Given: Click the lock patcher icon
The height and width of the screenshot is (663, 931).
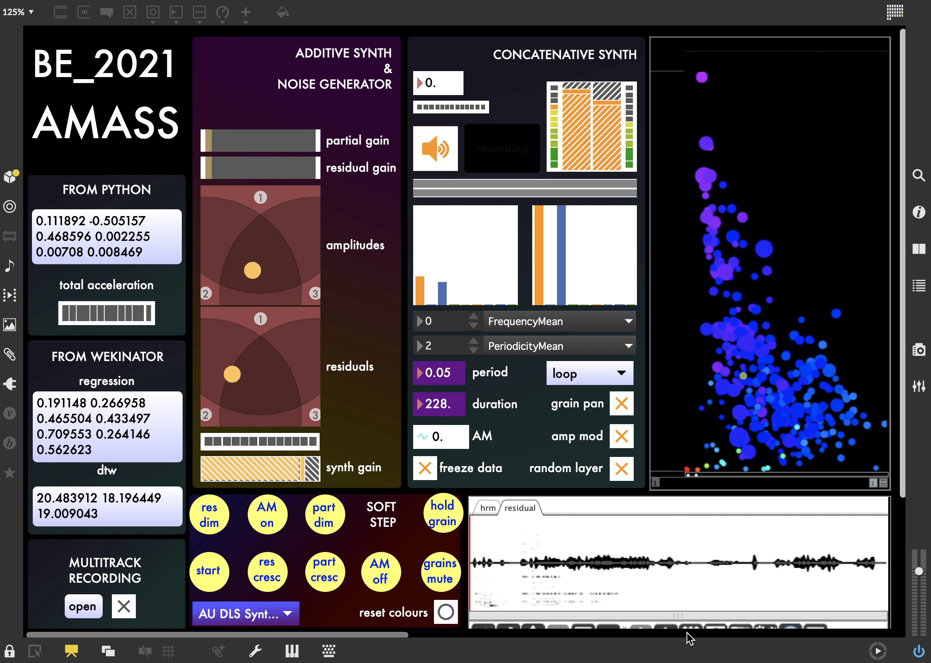Looking at the screenshot, I should pos(10,651).
